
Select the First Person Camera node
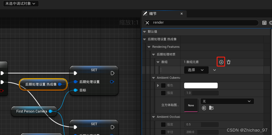tap(34, 111)
